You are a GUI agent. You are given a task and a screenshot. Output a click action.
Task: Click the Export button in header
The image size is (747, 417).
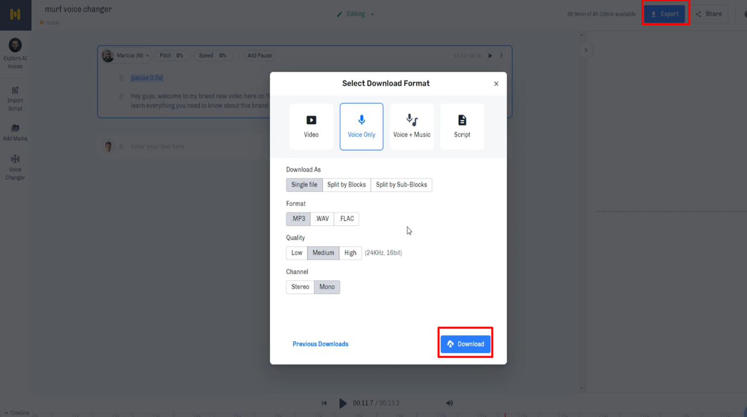click(x=665, y=14)
